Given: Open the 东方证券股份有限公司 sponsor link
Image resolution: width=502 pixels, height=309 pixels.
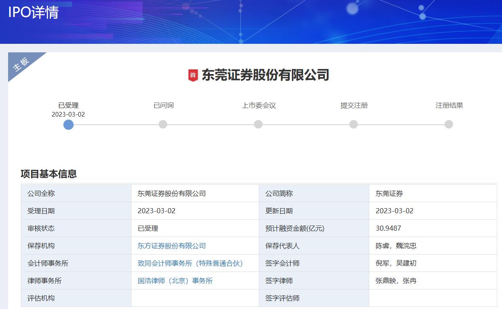Looking at the screenshot, I should pyautogui.click(x=172, y=246).
